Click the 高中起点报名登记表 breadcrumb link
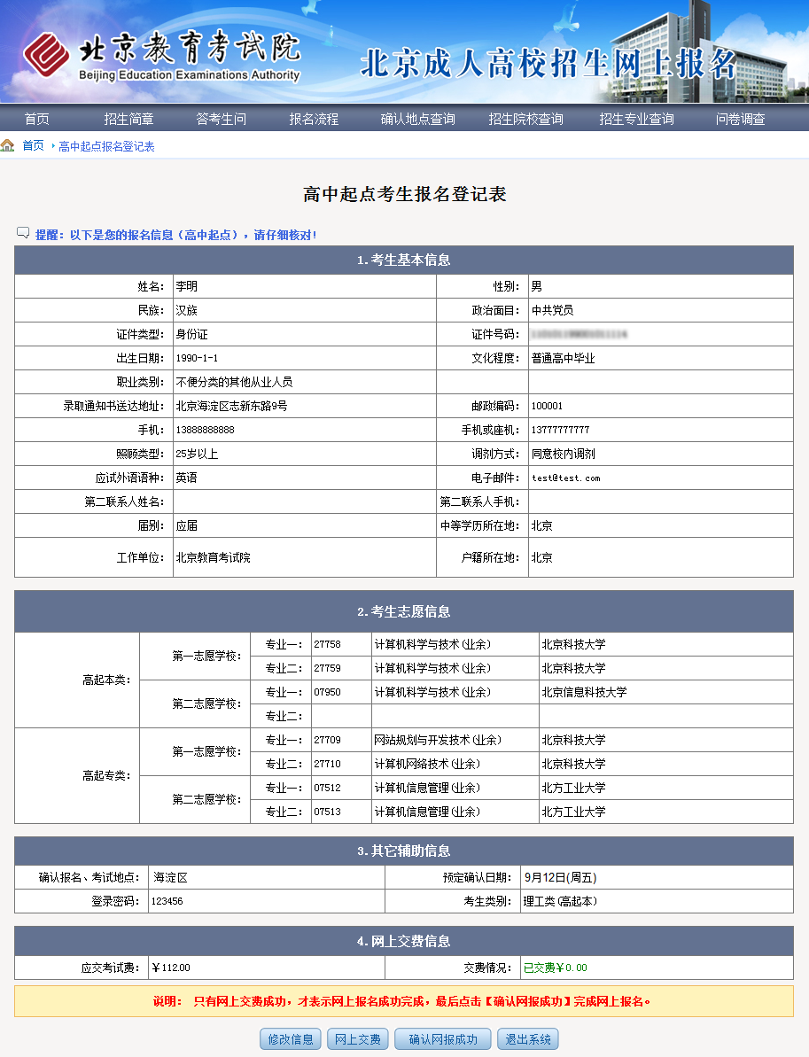809x1057 pixels. 106,146
